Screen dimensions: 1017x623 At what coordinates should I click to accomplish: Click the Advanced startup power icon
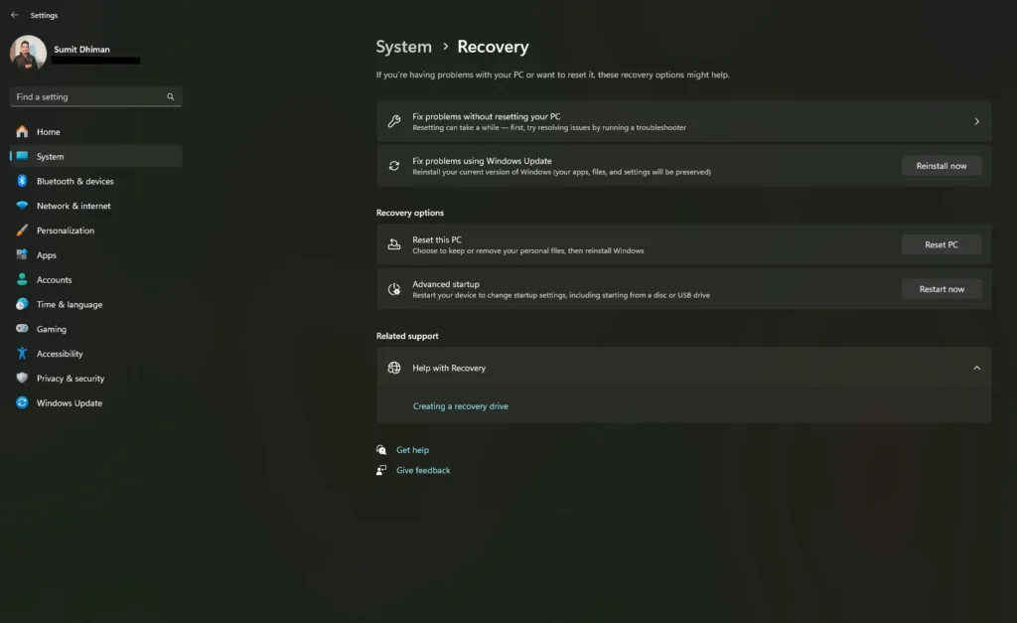(393, 289)
